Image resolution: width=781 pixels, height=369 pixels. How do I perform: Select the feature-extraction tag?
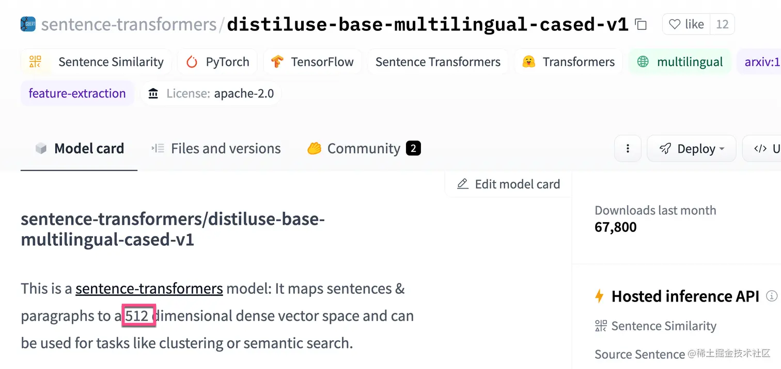[x=77, y=93]
